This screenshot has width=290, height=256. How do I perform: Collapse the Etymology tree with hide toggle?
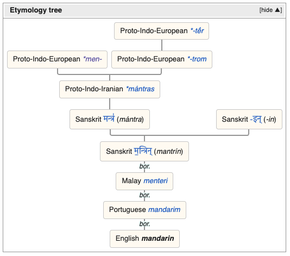pos(270,10)
